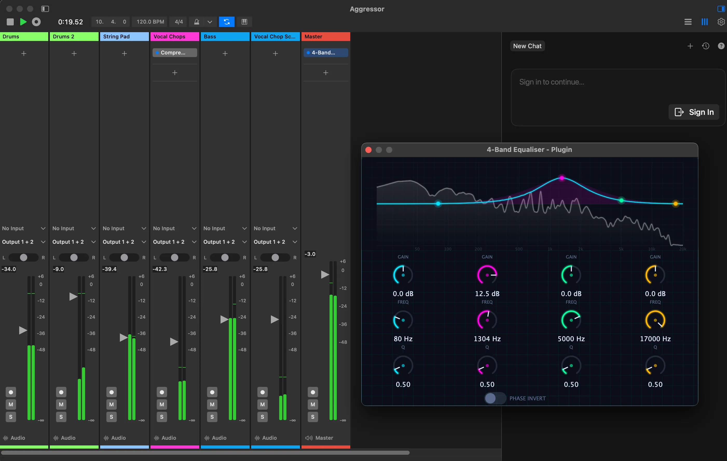Screen dimensions: 727x461
Task: Arm record on Vocal Chop Sc... track
Action: pyautogui.click(x=263, y=392)
